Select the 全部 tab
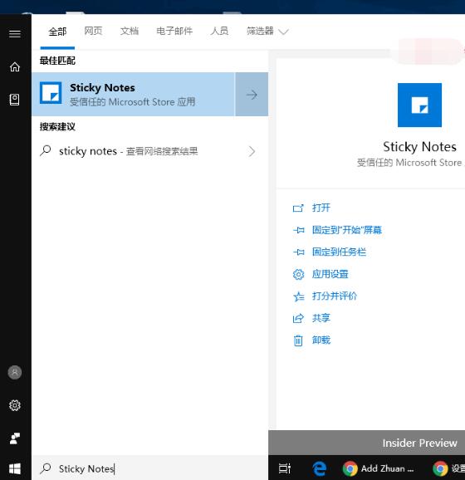This screenshot has height=480, width=465. pos(57,32)
